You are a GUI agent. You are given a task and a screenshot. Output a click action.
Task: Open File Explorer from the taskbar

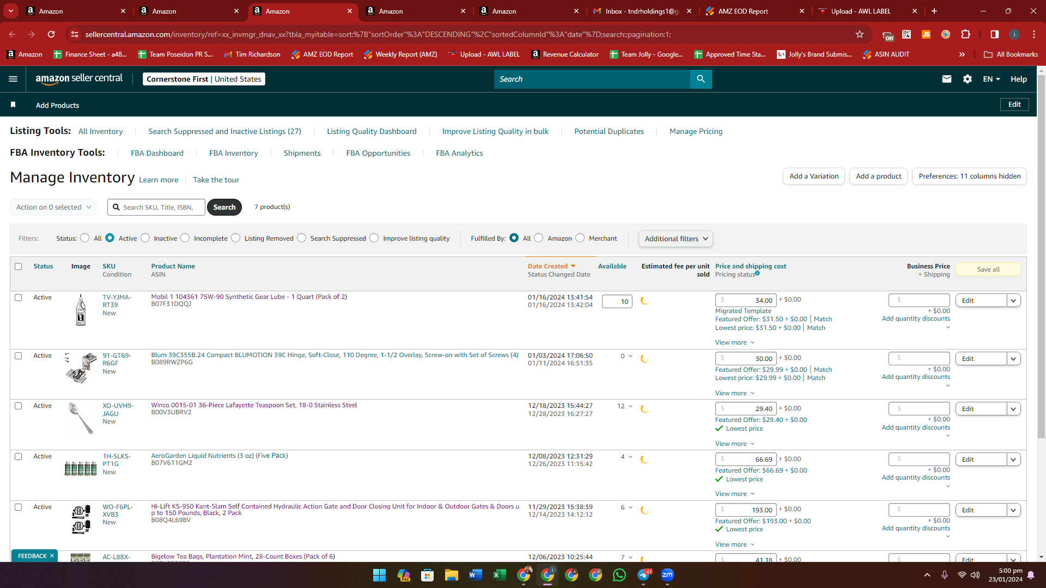pos(451,575)
